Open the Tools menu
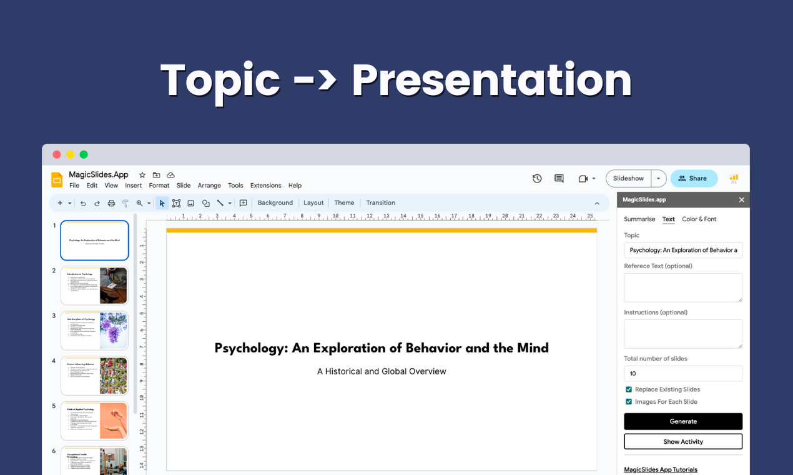 click(x=235, y=186)
